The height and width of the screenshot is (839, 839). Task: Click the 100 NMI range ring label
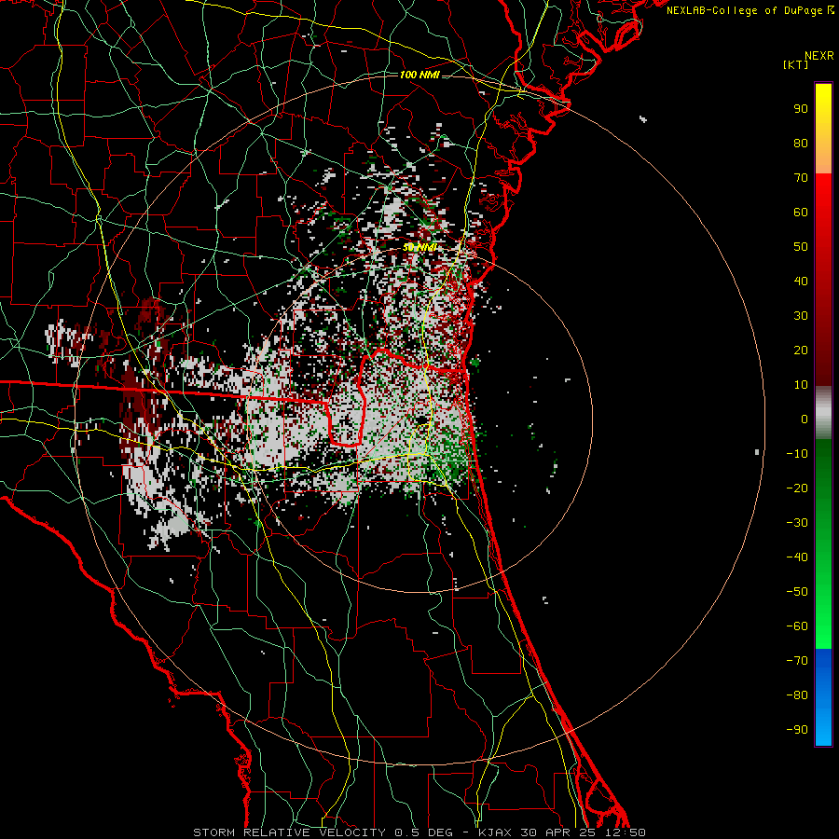click(419, 75)
